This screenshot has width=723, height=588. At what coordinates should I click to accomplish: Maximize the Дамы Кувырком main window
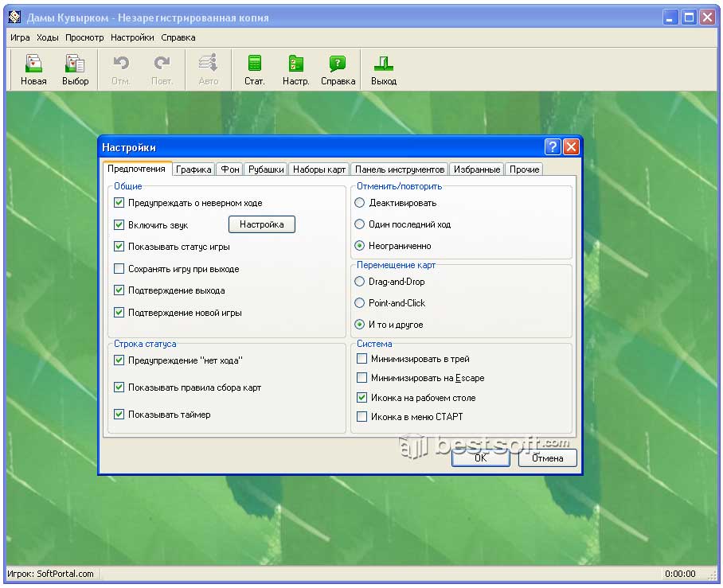tap(689, 18)
